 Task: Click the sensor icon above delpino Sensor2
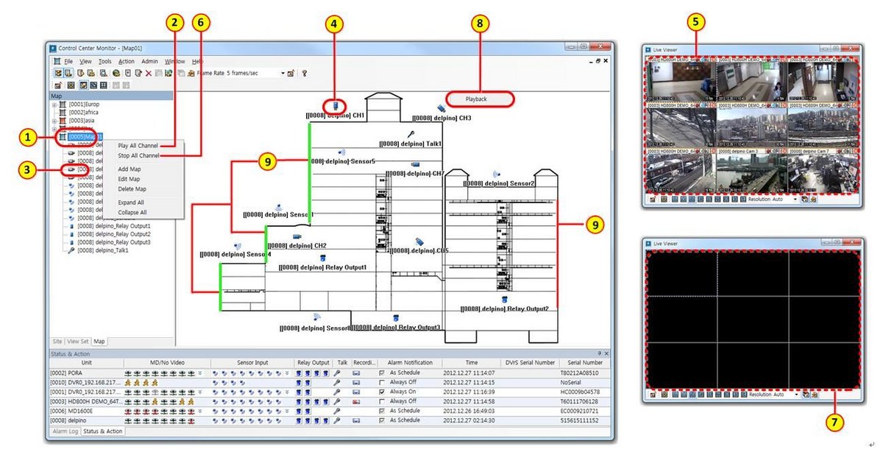point(497,174)
